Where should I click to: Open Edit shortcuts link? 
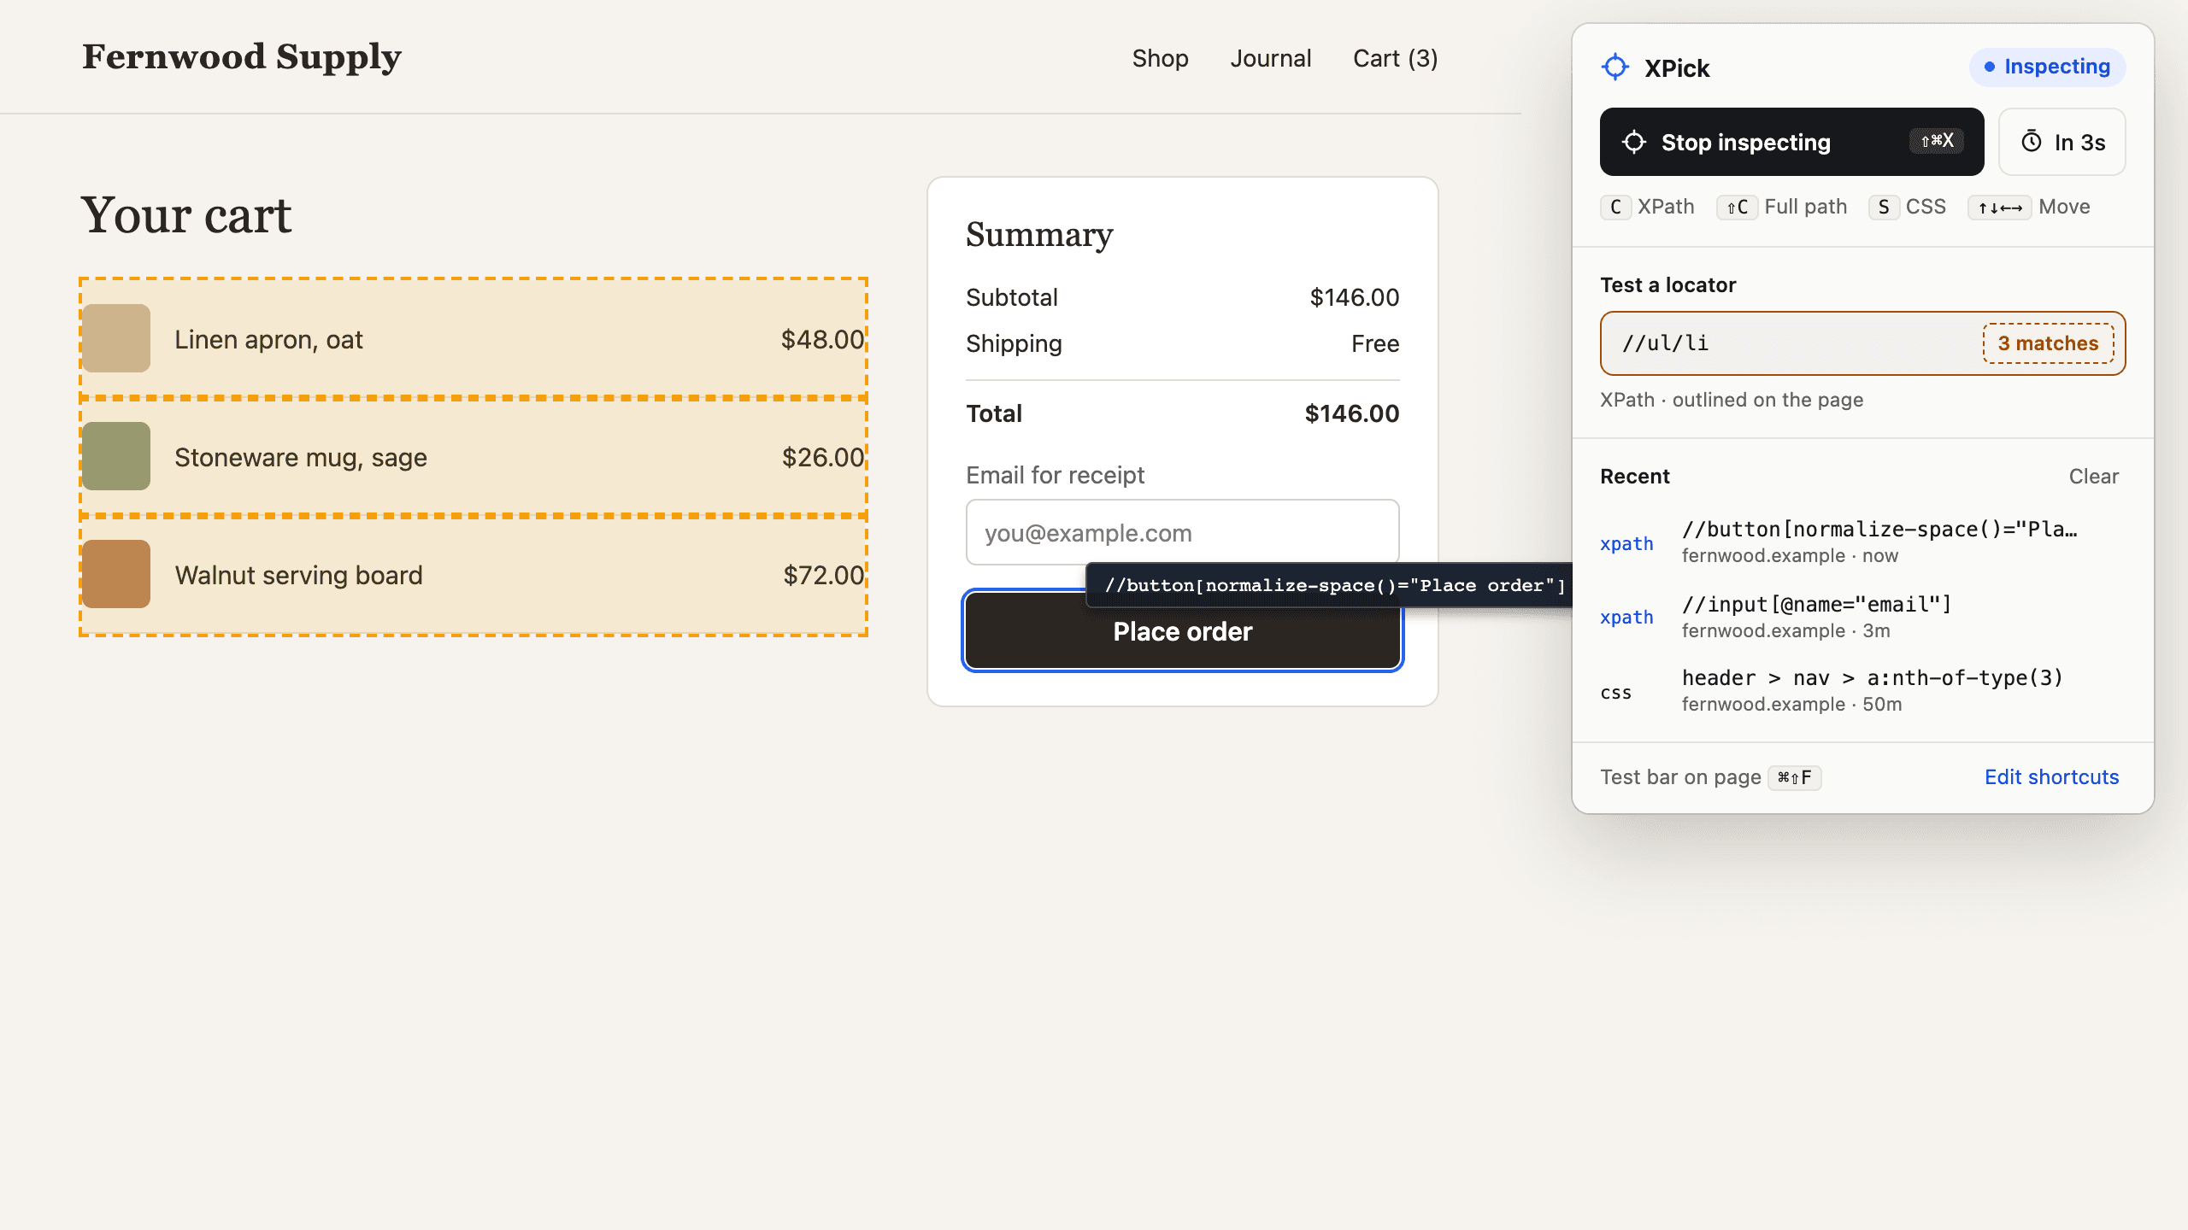click(x=2051, y=777)
